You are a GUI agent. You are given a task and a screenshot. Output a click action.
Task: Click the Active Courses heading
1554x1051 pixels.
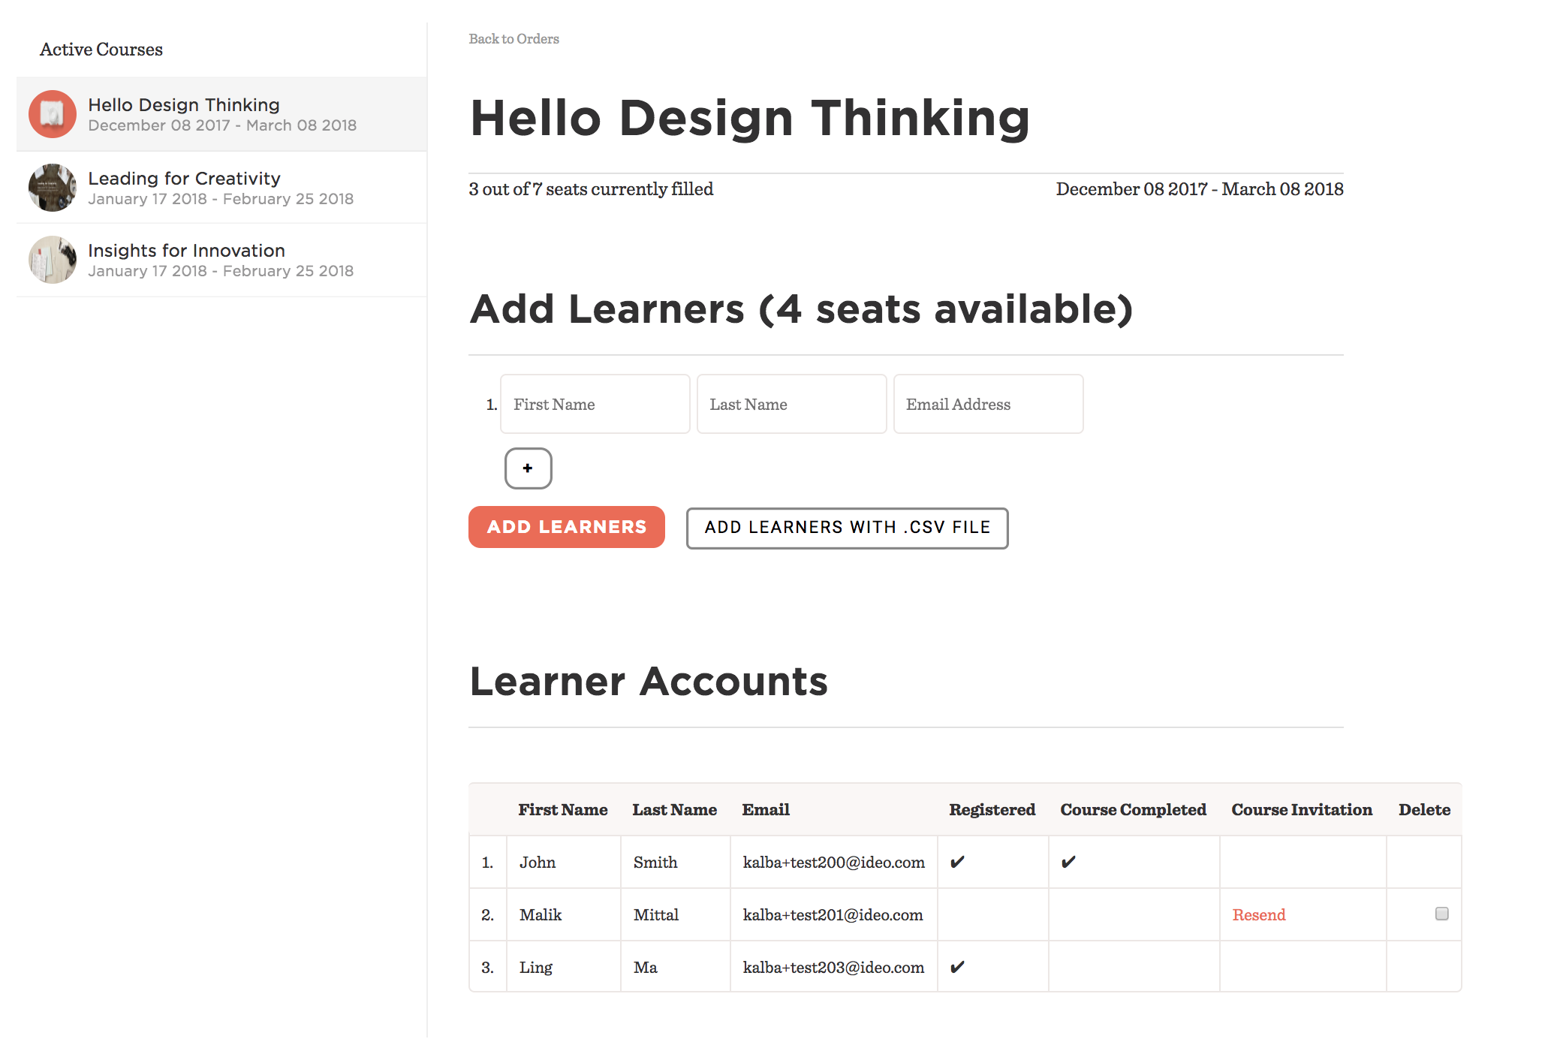(x=101, y=50)
